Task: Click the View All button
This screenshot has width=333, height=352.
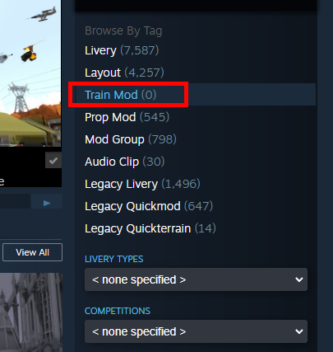Action: (x=32, y=252)
